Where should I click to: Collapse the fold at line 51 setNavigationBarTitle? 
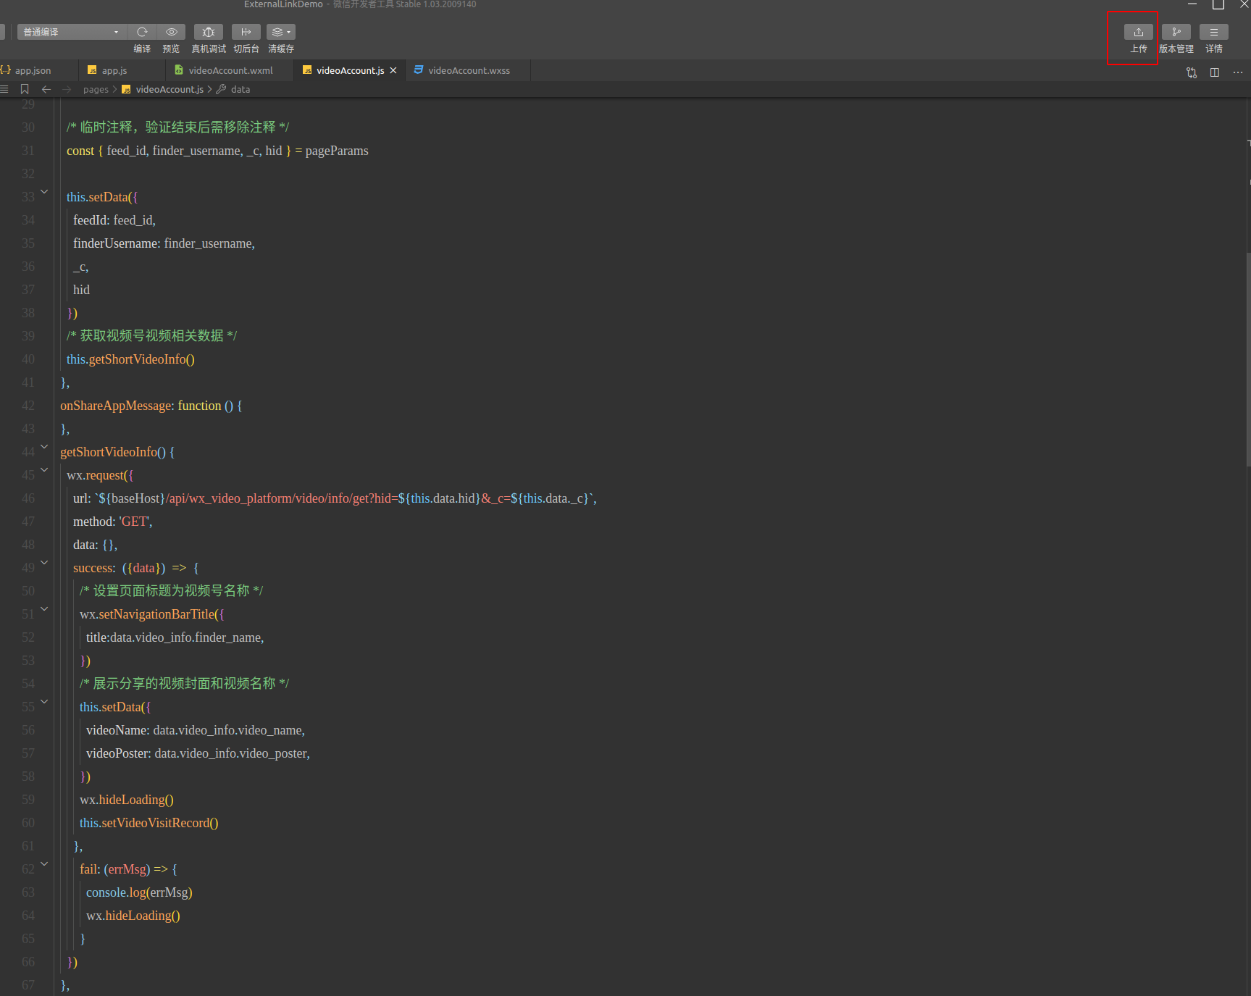coord(44,609)
